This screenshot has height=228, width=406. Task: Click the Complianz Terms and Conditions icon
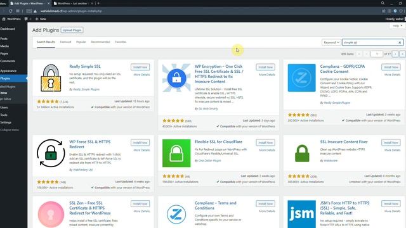point(176,214)
